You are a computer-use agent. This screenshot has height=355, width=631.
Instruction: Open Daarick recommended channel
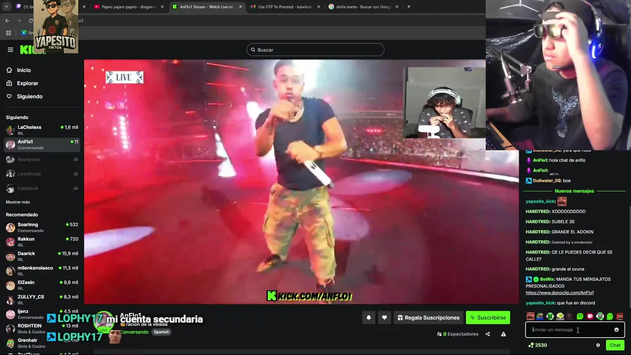(41, 256)
